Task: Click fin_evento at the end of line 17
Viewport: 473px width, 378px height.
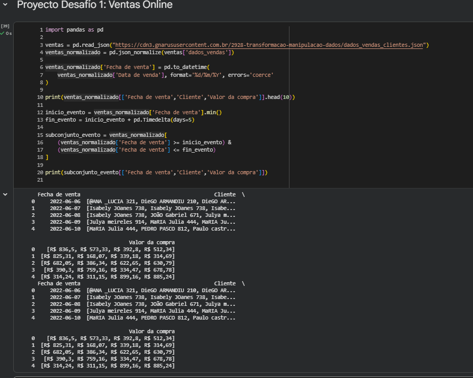Action: pyautogui.click(x=198, y=150)
